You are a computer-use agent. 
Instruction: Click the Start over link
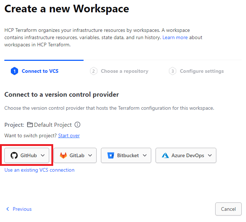[x=69, y=135]
